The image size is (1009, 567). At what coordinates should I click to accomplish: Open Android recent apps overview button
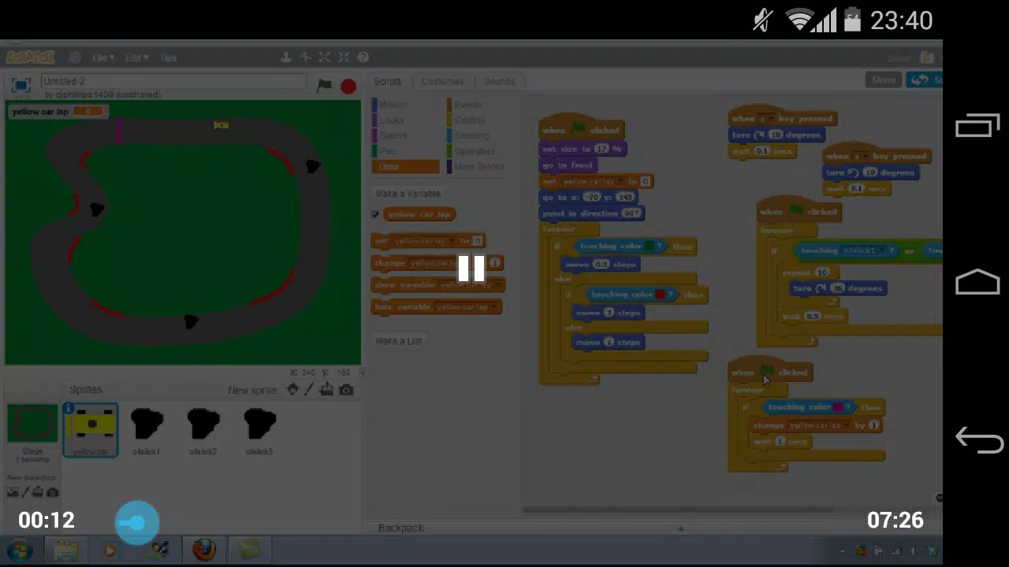977,125
